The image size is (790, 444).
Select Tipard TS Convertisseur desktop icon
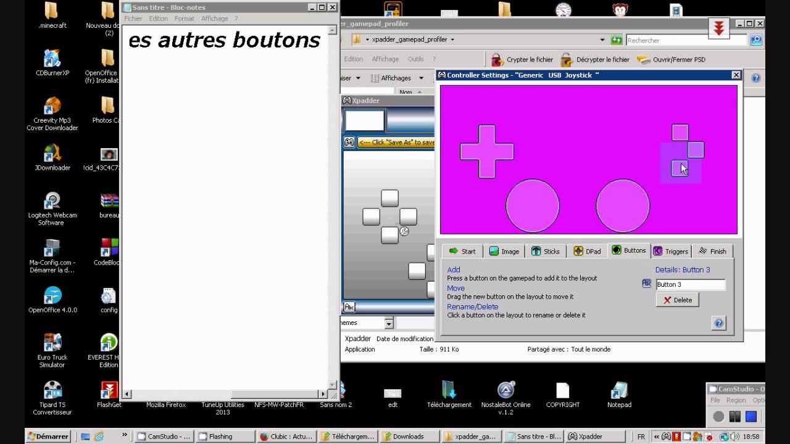click(52, 399)
